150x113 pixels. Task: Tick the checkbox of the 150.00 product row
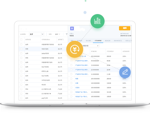(x=71, y=83)
